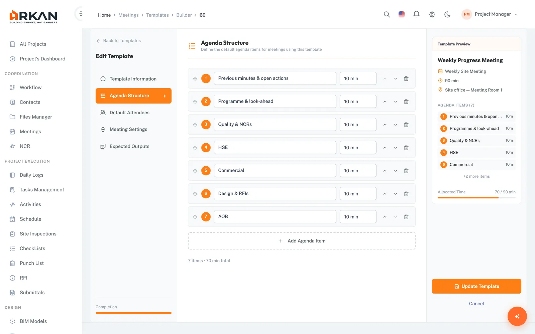Go to Expected Outputs section
The height and width of the screenshot is (334, 535).
(x=133, y=146)
